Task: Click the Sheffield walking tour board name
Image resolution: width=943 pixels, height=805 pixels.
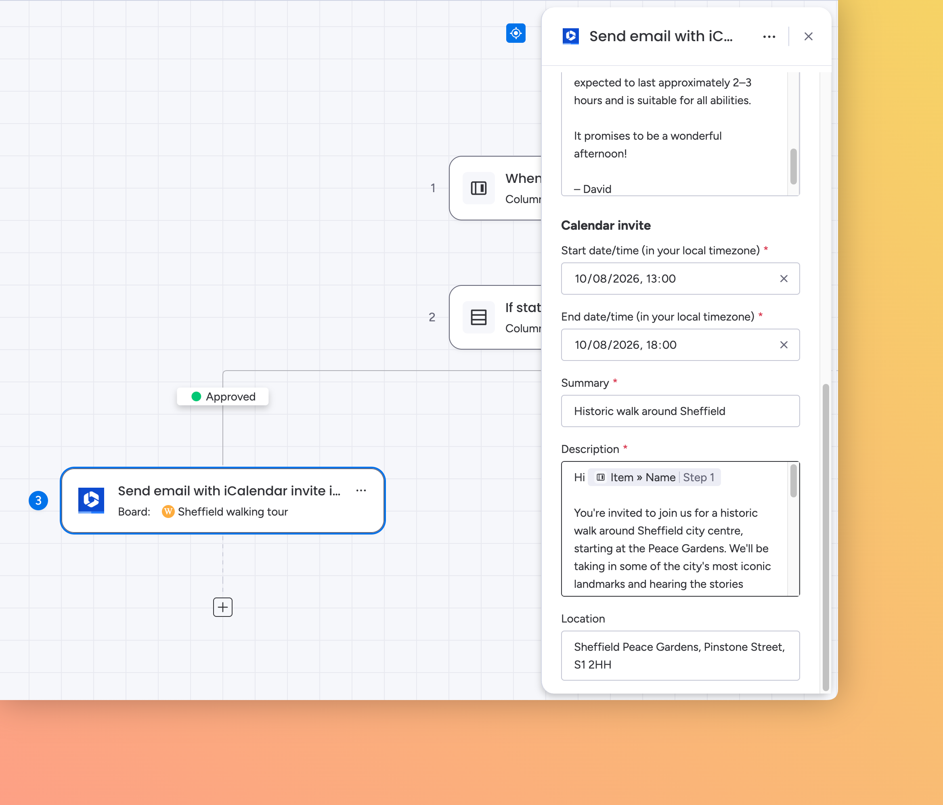Action: point(233,512)
